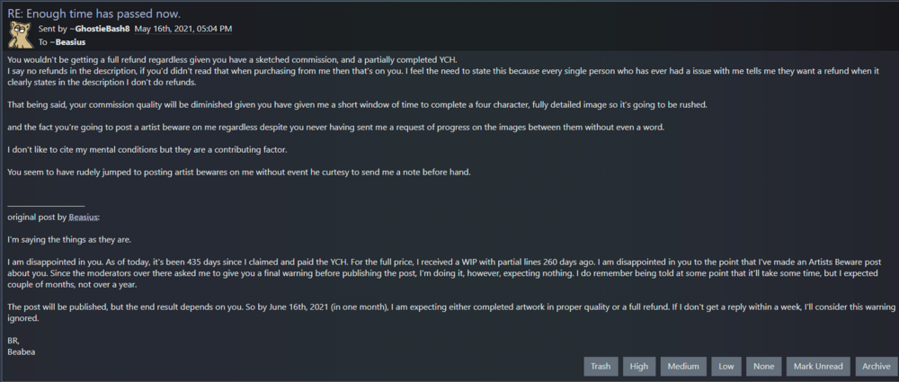Screen dimensions: 899x382
Task: Set note priority to Medium
Action: [x=683, y=367]
